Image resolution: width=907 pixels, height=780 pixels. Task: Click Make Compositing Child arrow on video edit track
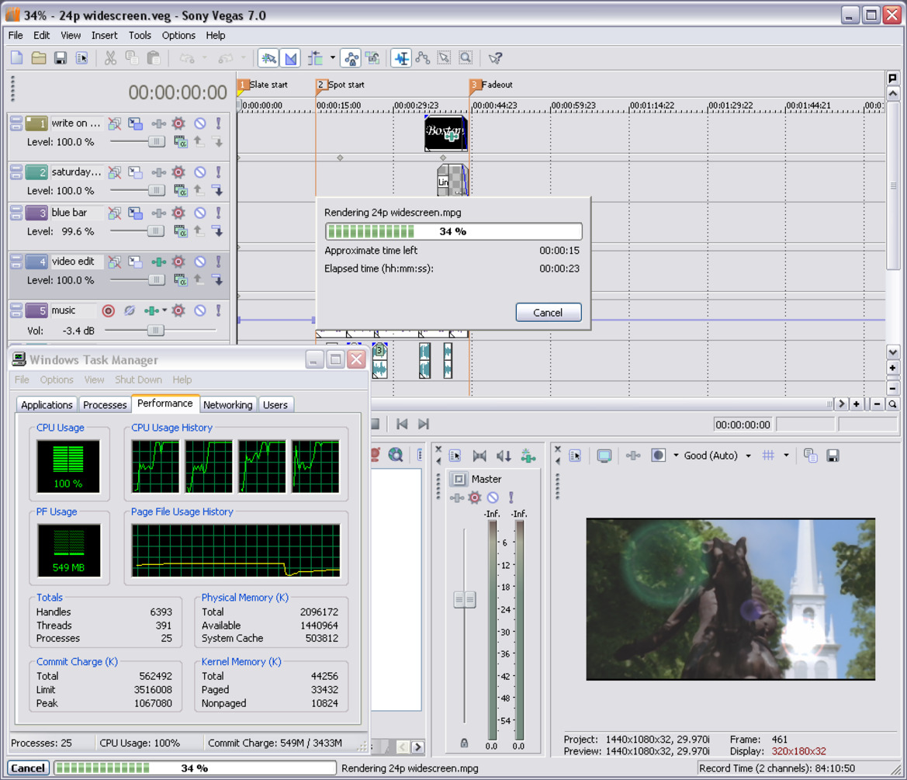pos(218,280)
